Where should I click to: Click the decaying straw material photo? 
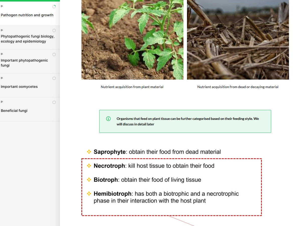click(238, 40)
